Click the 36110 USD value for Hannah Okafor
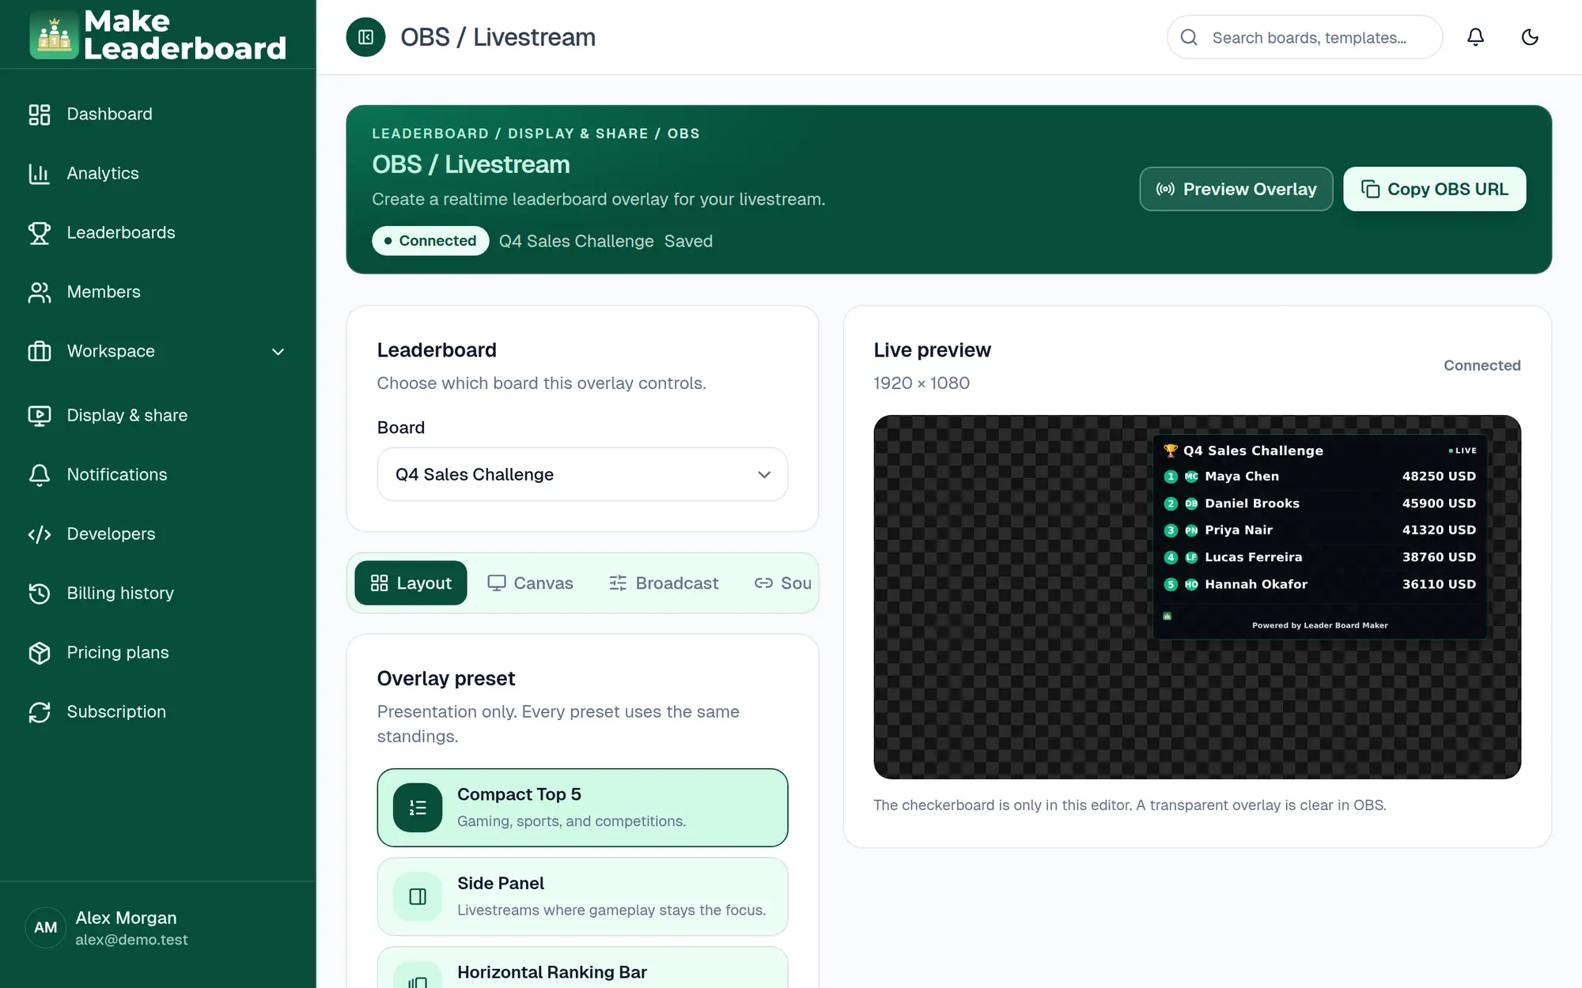This screenshot has height=988, width=1582. [1439, 584]
